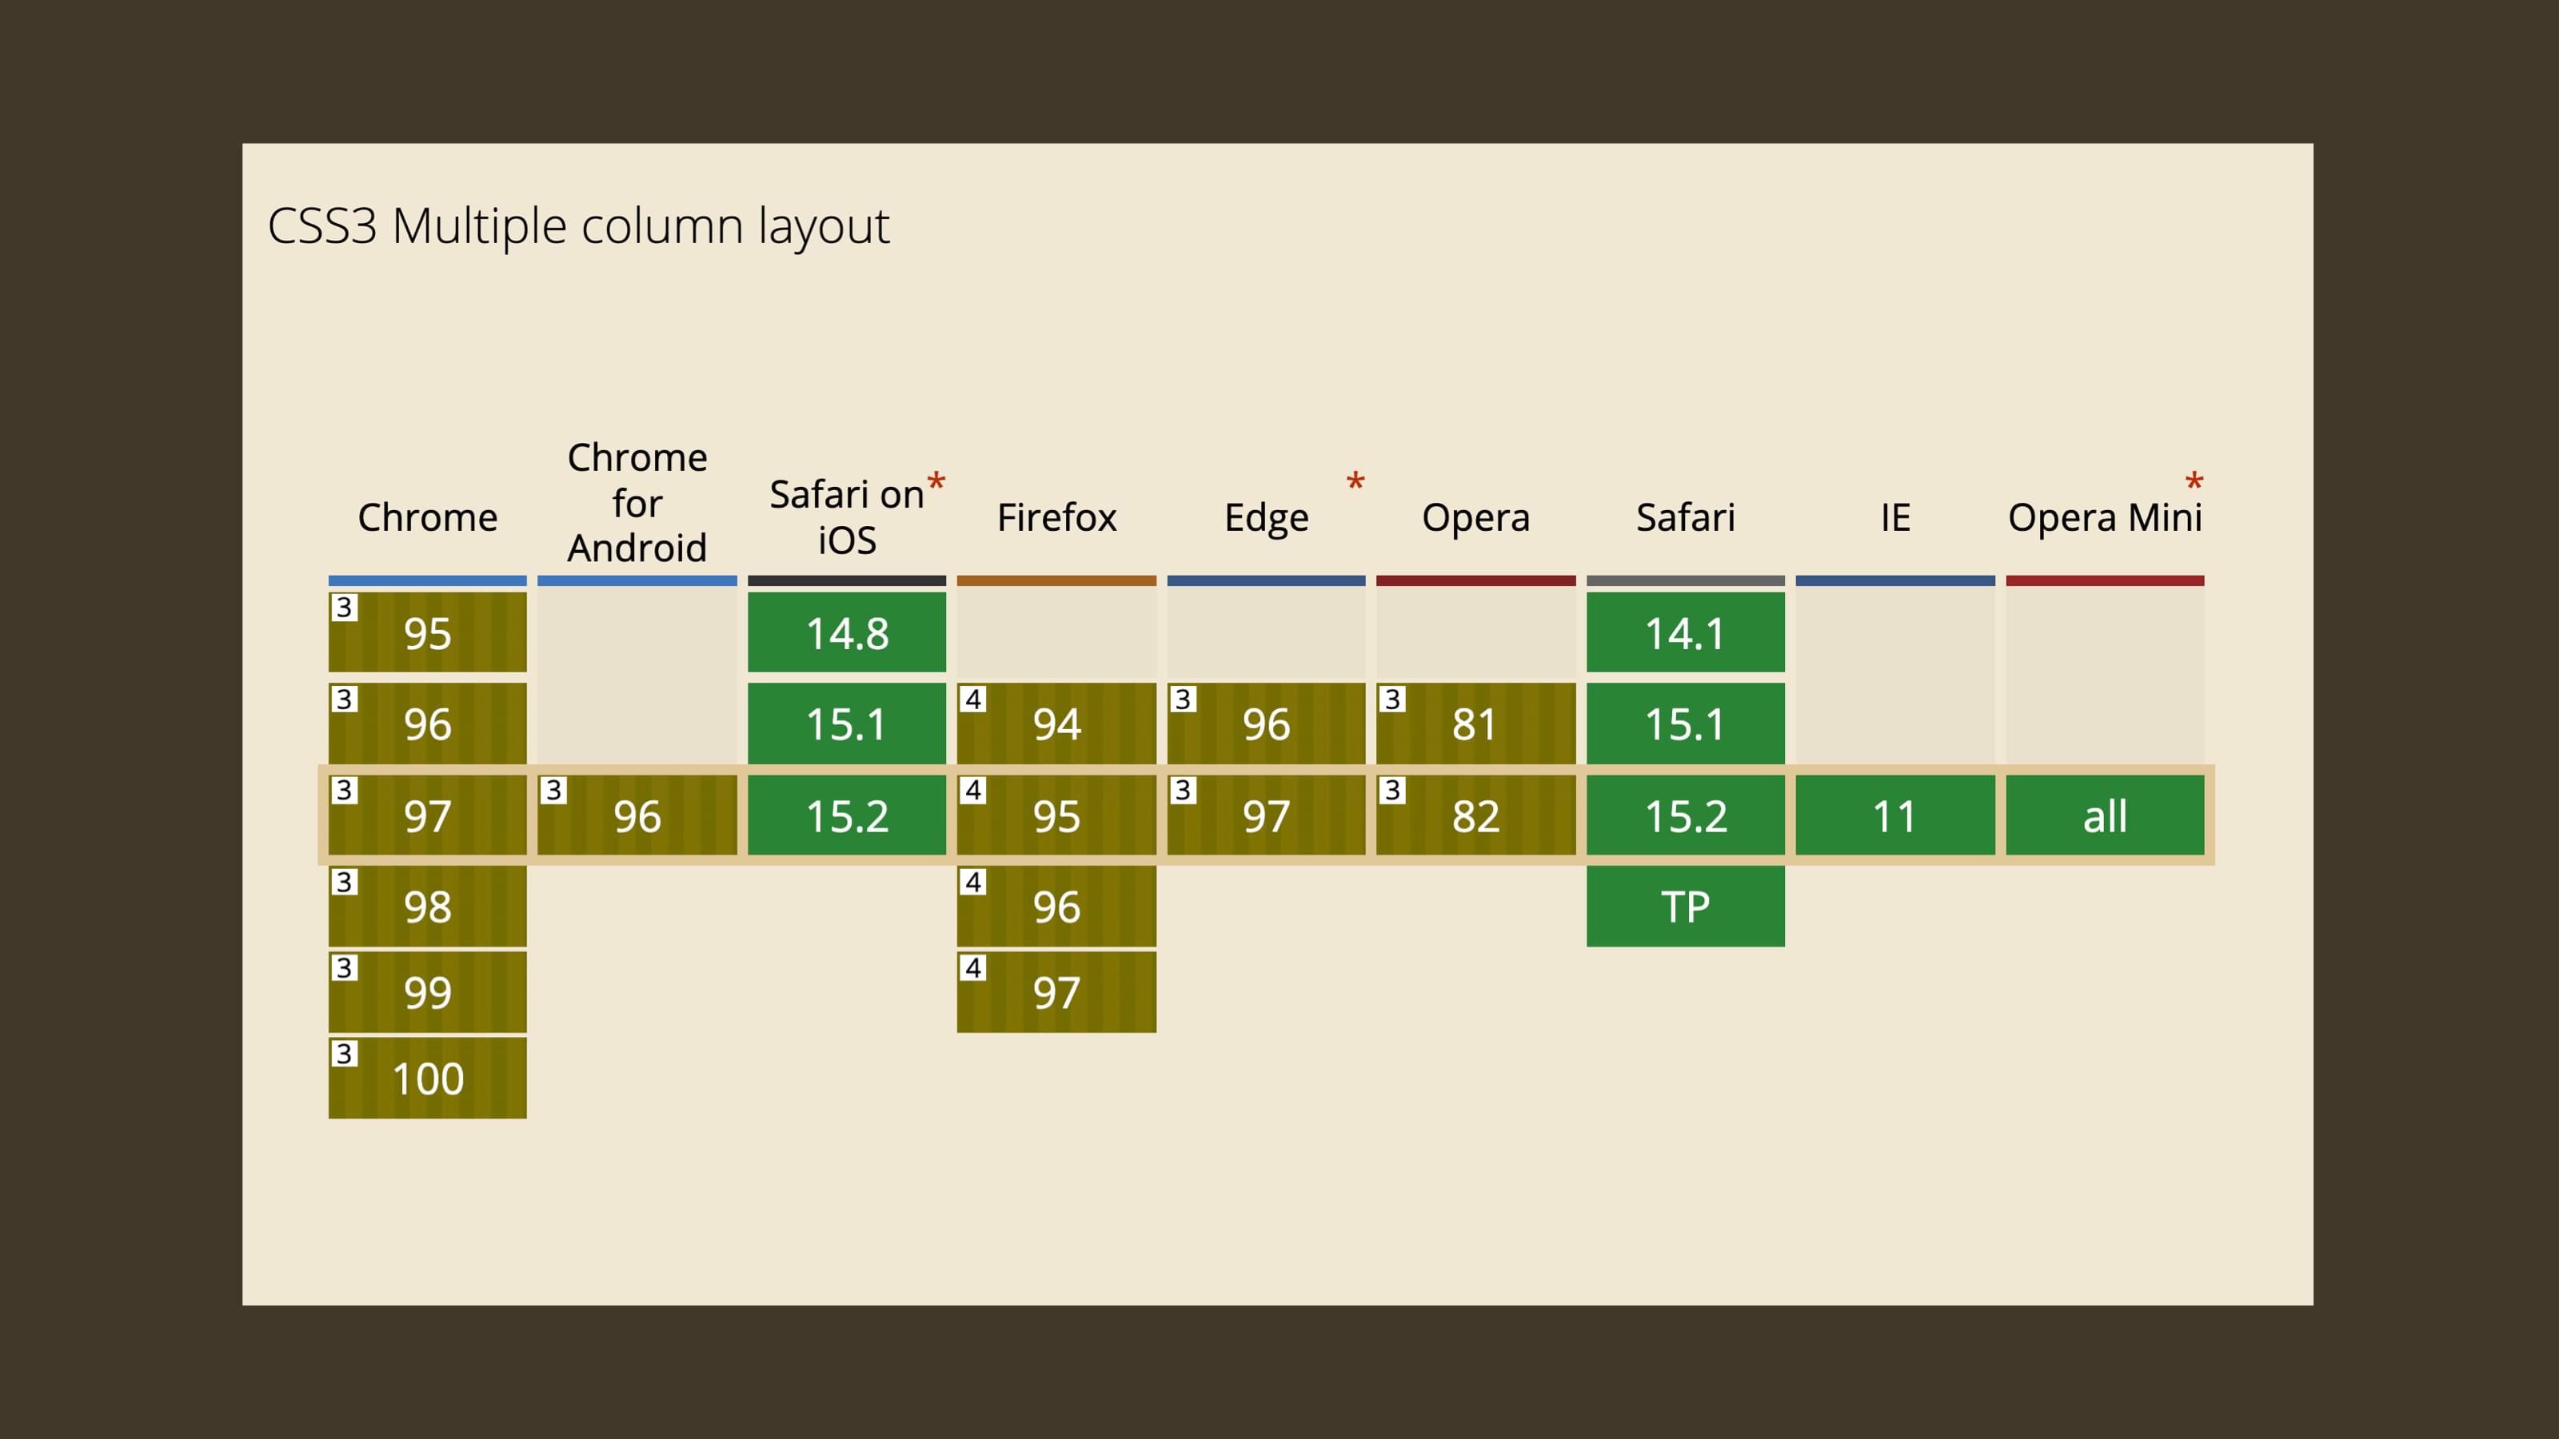This screenshot has width=2559, height=1439.
Task: Click the Safari 14.1 support cell
Action: (x=1685, y=632)
